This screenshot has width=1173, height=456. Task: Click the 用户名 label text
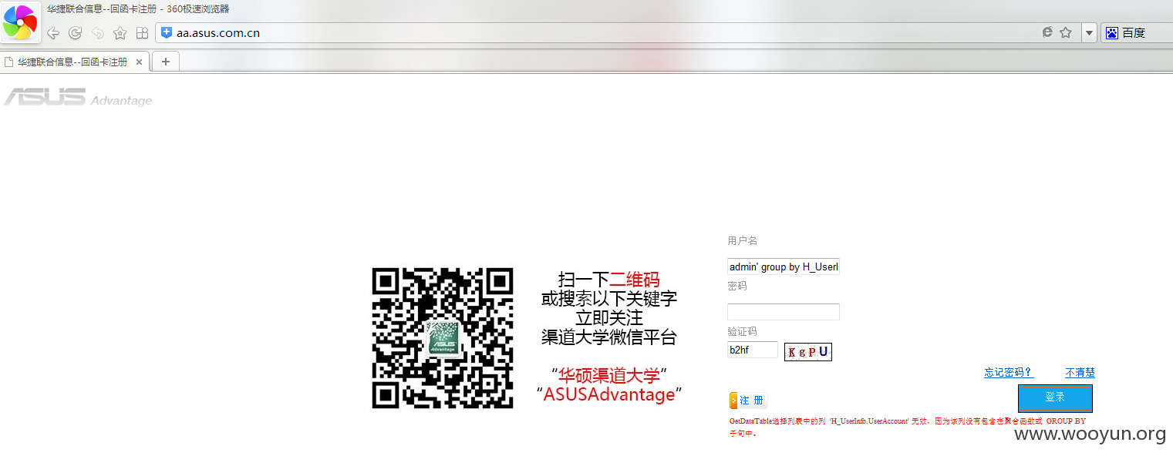[x=743, y=241]
